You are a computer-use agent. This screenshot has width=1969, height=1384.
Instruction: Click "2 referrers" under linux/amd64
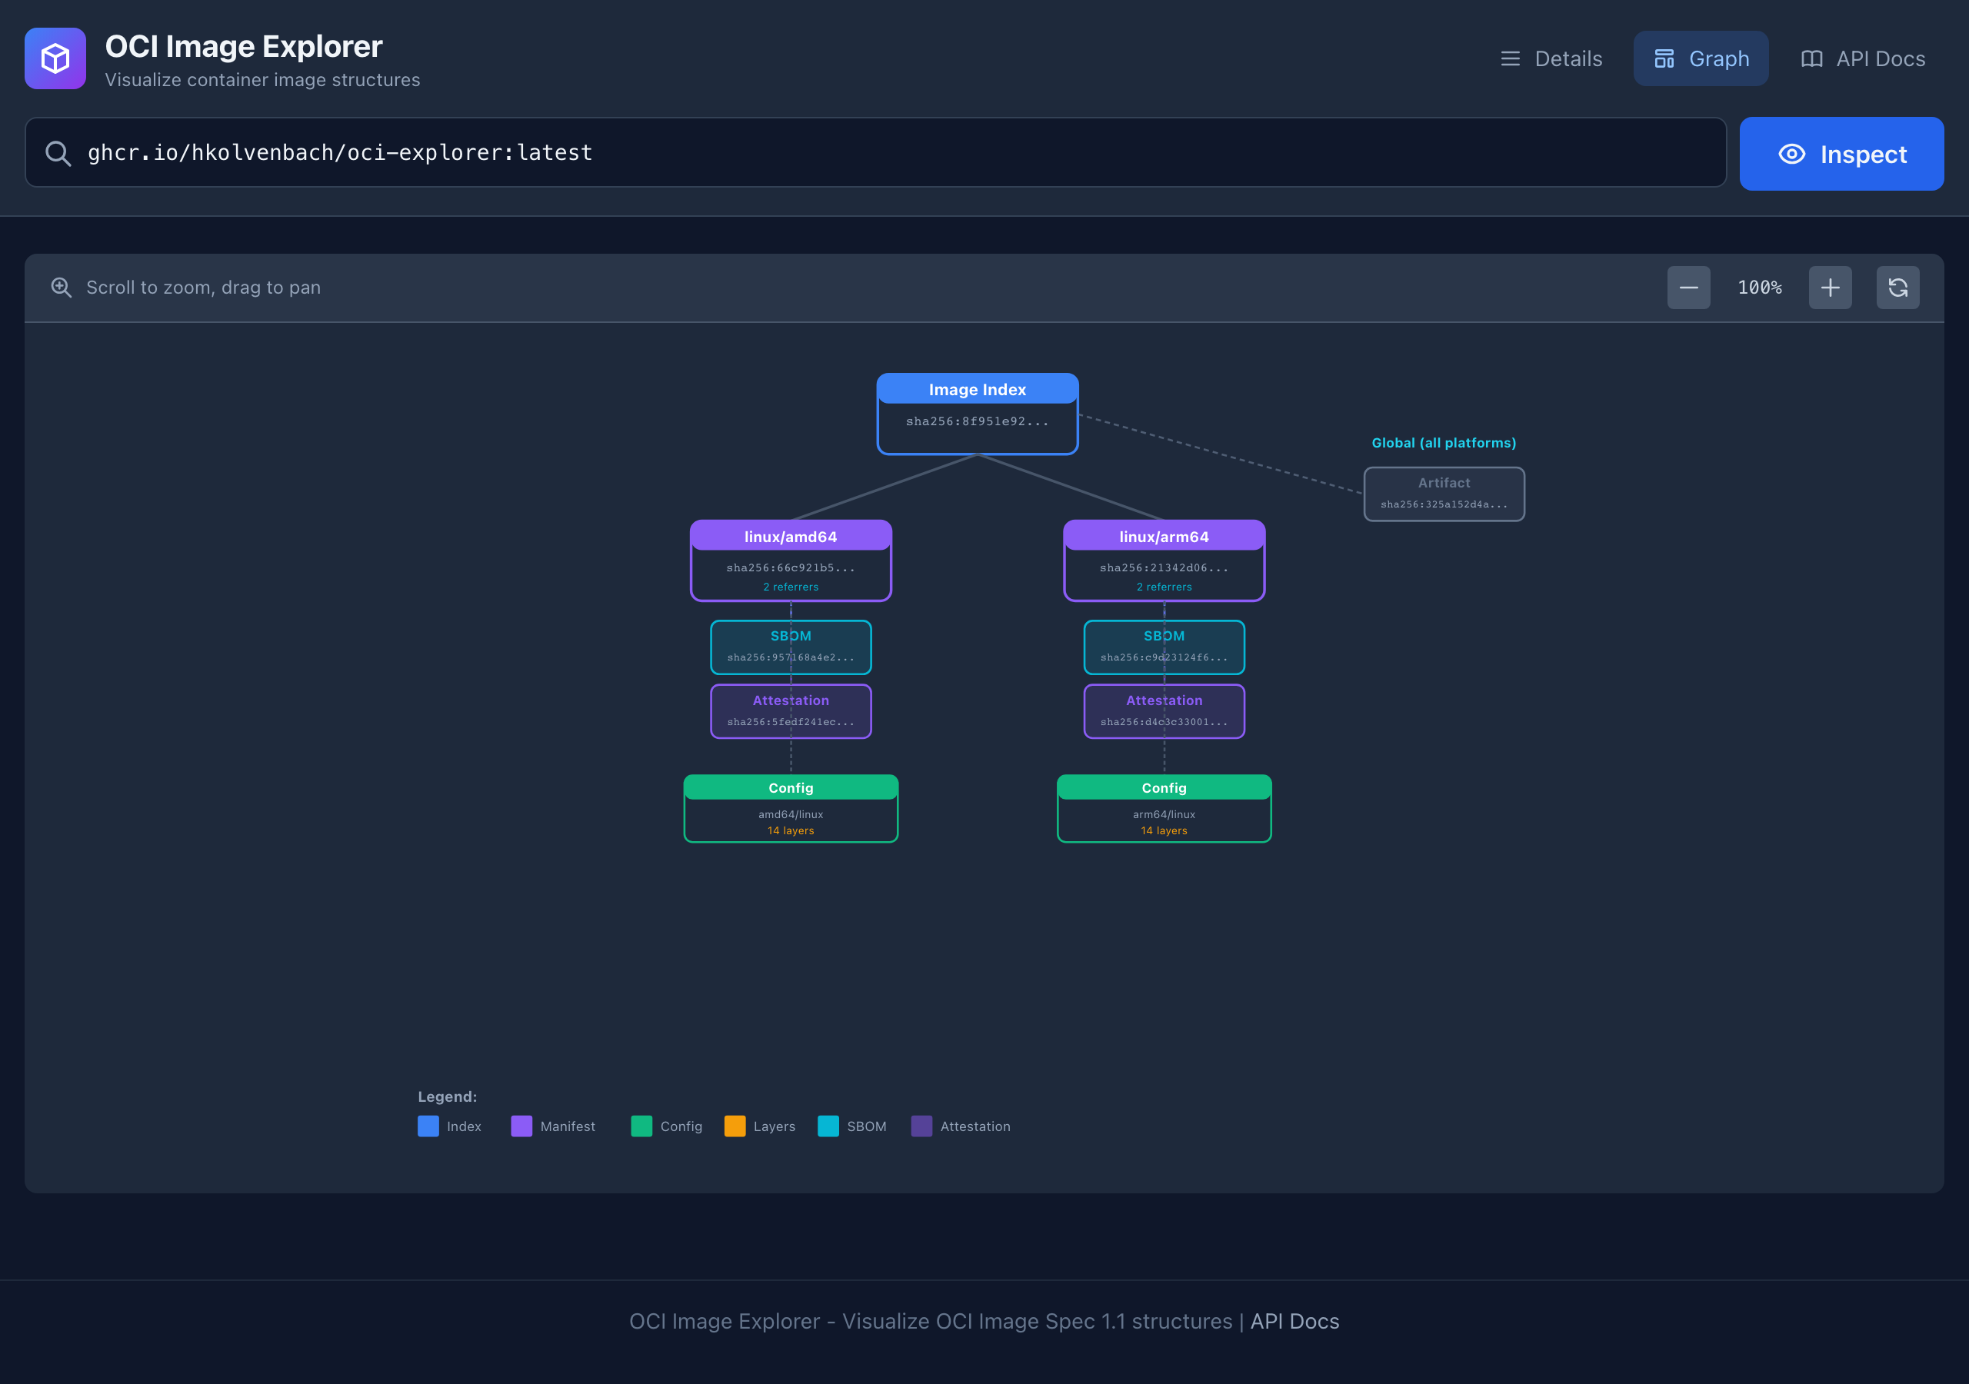[x=790, y=587]
